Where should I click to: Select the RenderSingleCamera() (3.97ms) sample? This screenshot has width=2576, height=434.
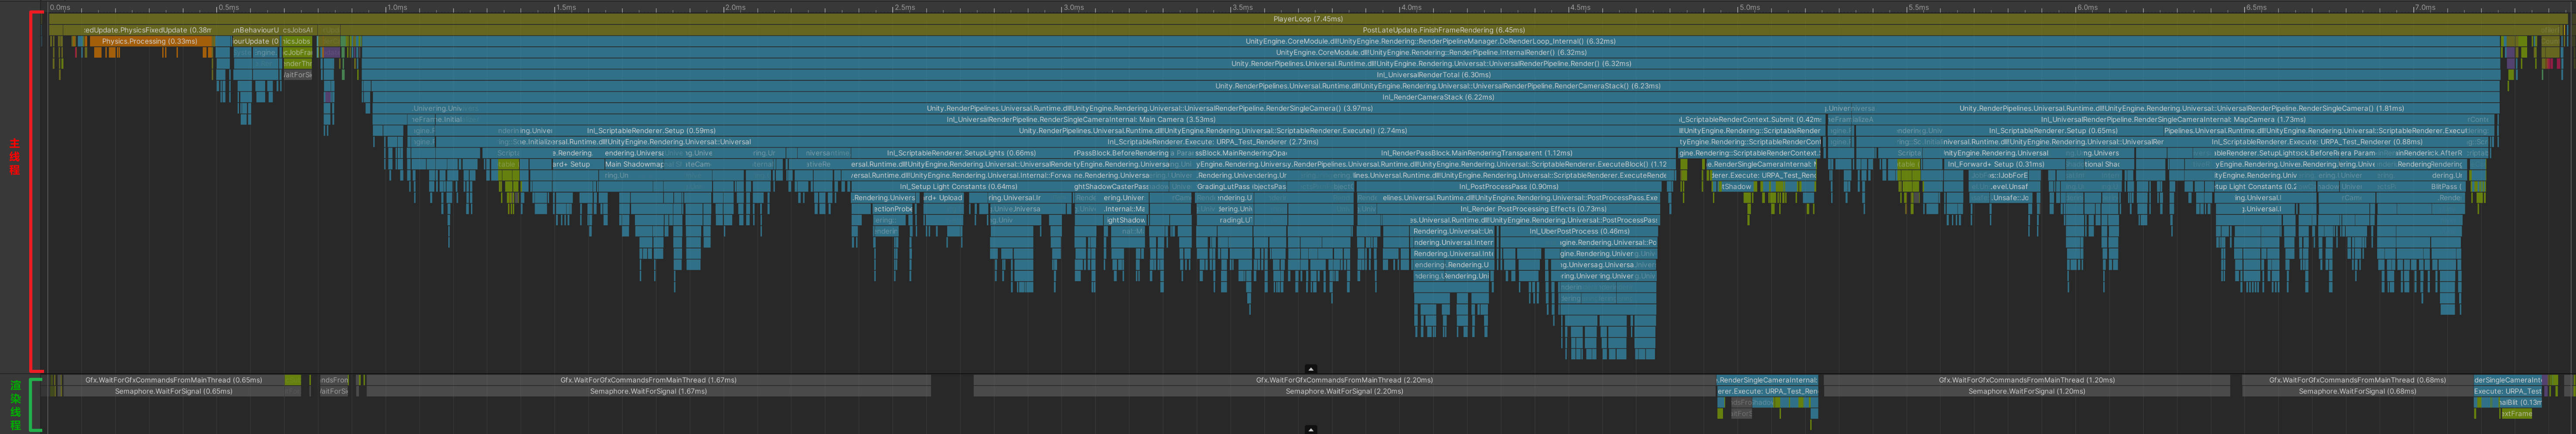coord(1149,108)
